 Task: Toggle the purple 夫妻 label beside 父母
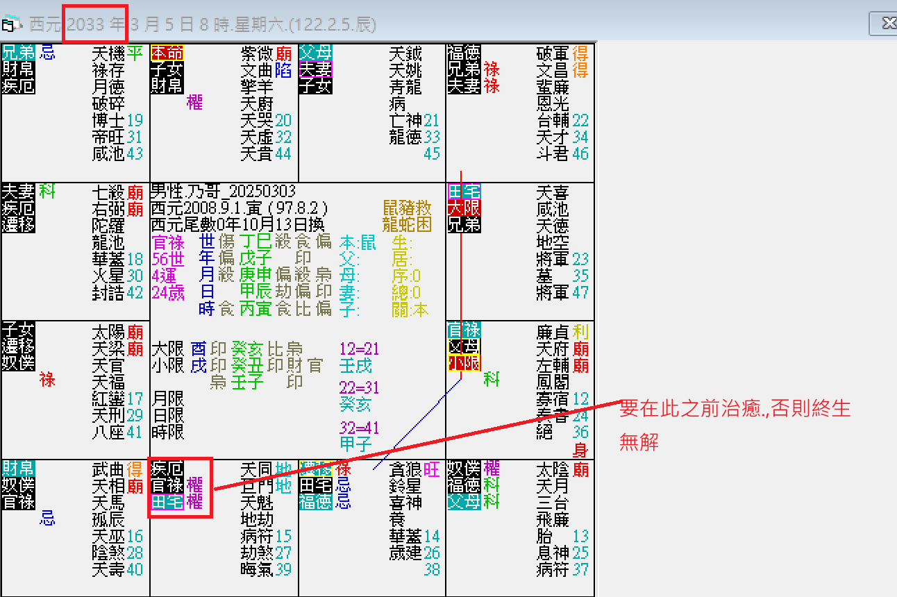[316, 68]
